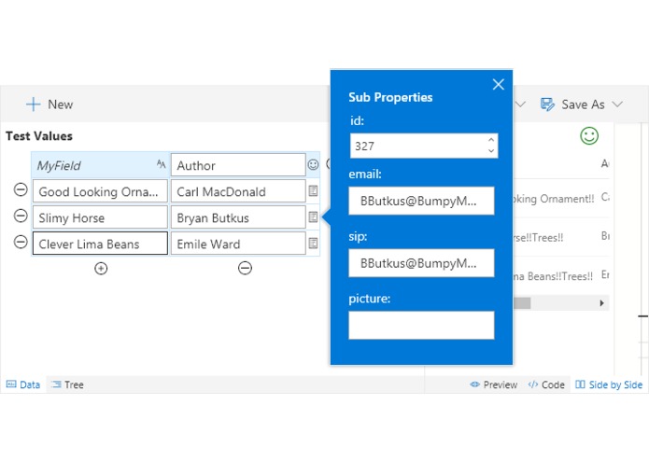
Task: Click the Save As button label
Action: pyautogui.click(x=583, y=105)
